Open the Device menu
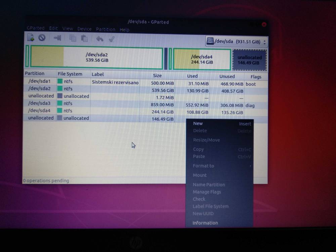The image size is (336, 252). tap(84, 29)
